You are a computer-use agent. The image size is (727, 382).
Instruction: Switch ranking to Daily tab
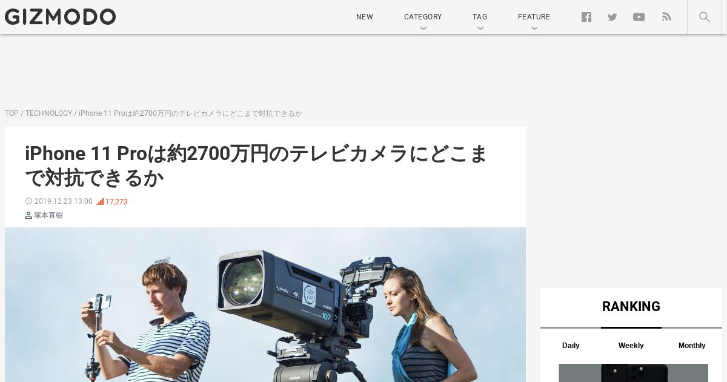coord(571,346)
